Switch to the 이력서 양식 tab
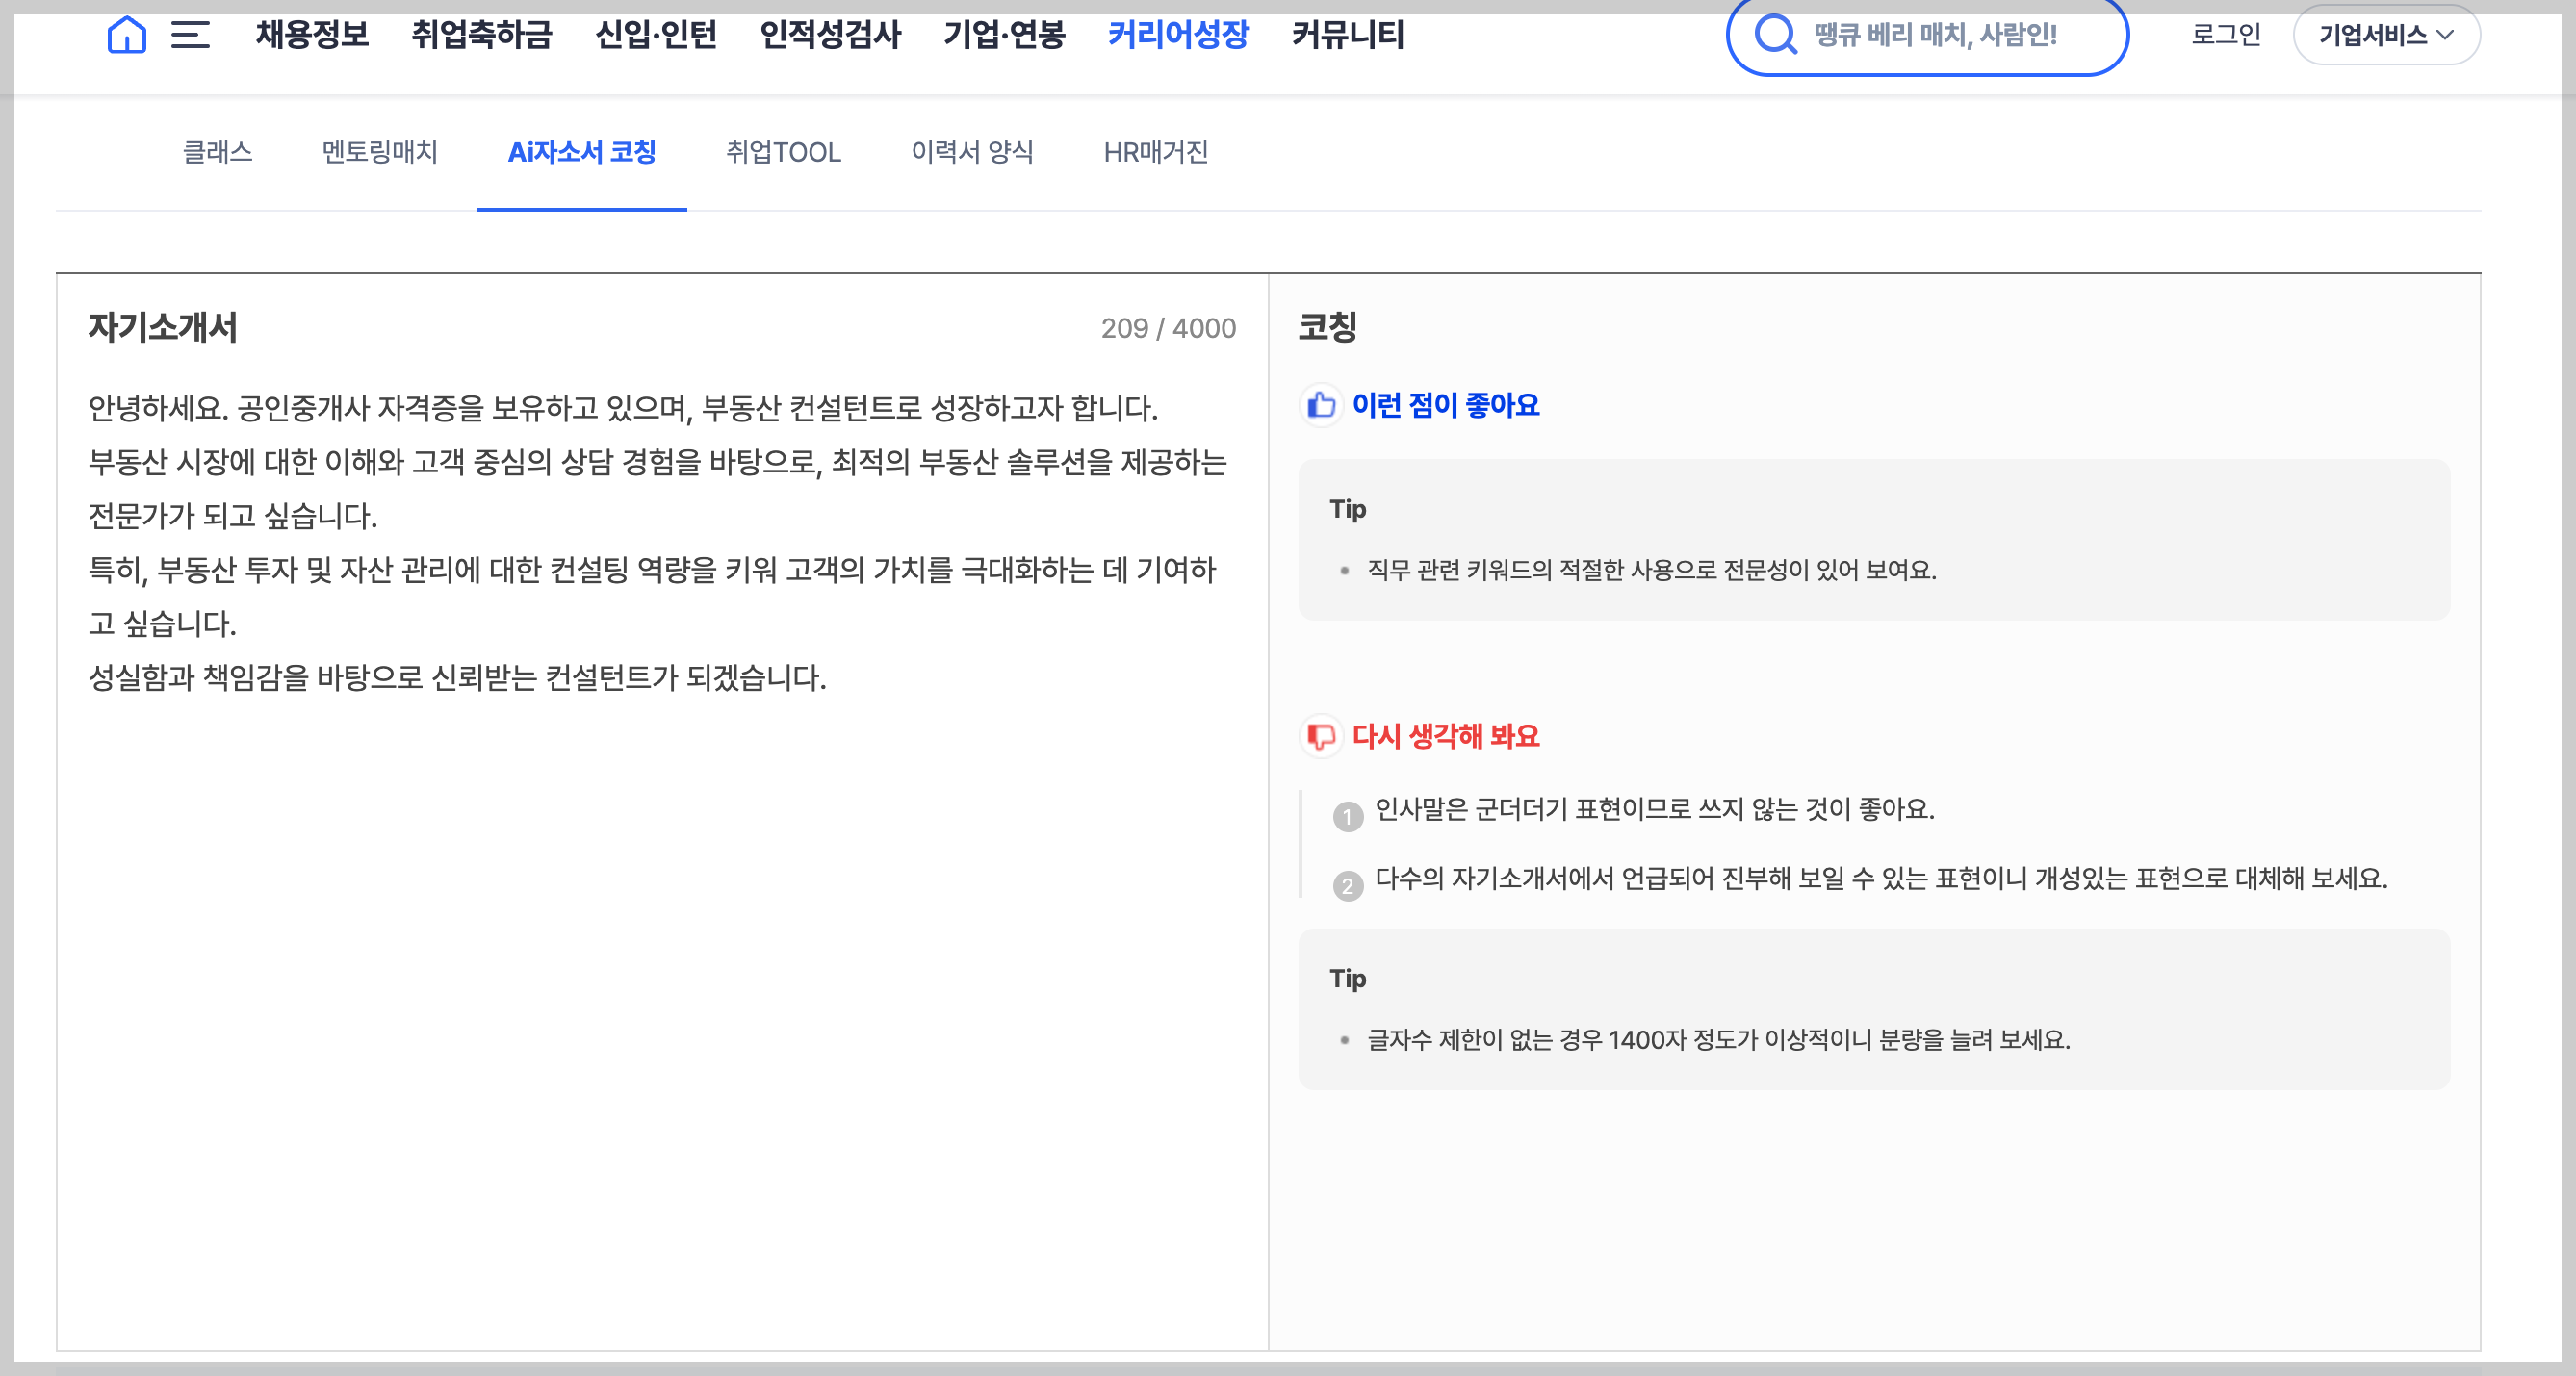The width and height of the screenshot is (2576, 1376). point(972,152)
